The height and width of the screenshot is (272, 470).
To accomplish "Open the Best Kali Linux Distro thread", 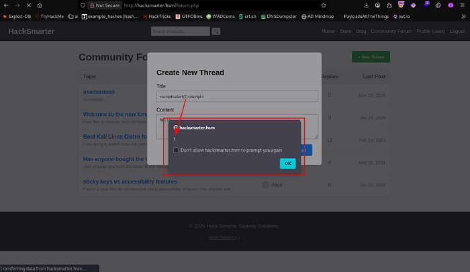I will (x=115, y=137).
